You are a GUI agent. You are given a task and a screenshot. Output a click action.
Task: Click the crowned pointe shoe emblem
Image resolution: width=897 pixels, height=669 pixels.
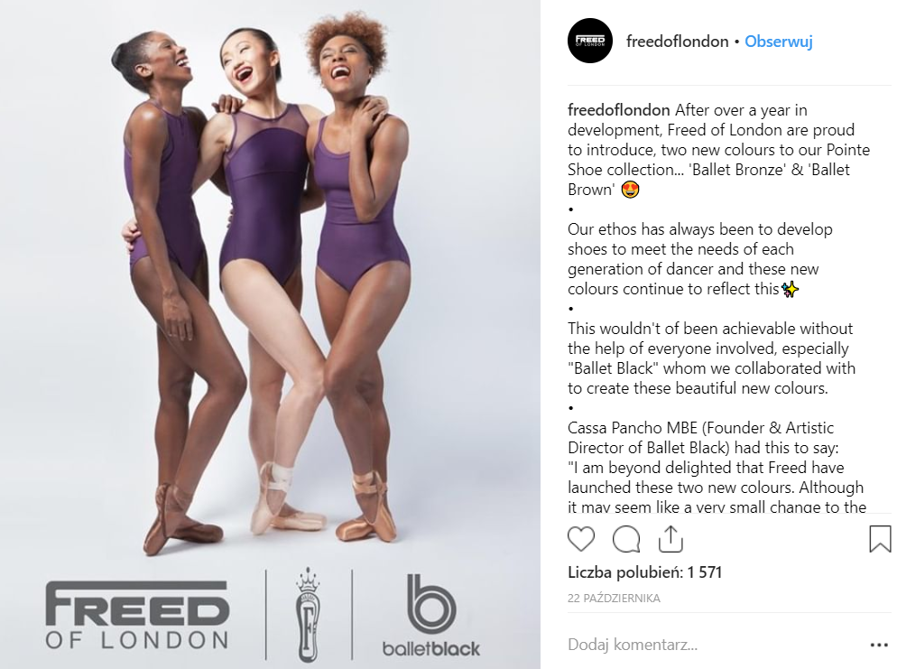click(x=309, y=615)
